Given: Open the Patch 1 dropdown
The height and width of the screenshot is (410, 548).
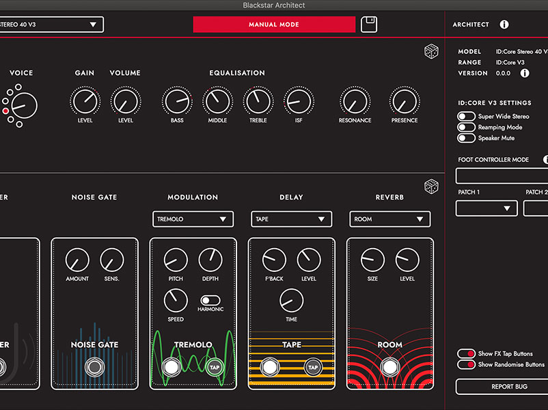Looking at the screenshot, I should pos(487,208).
